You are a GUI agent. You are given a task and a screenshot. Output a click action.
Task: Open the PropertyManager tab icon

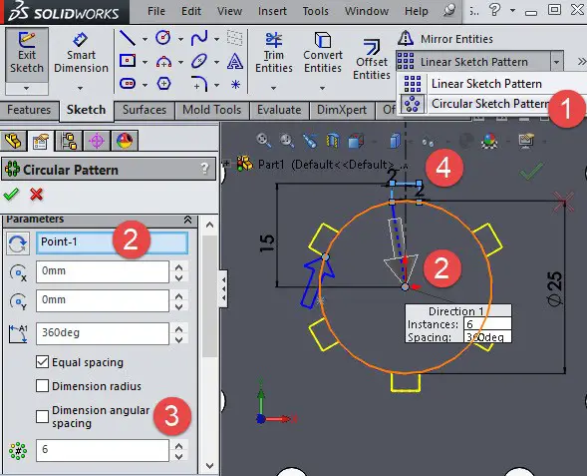[41, 141]
